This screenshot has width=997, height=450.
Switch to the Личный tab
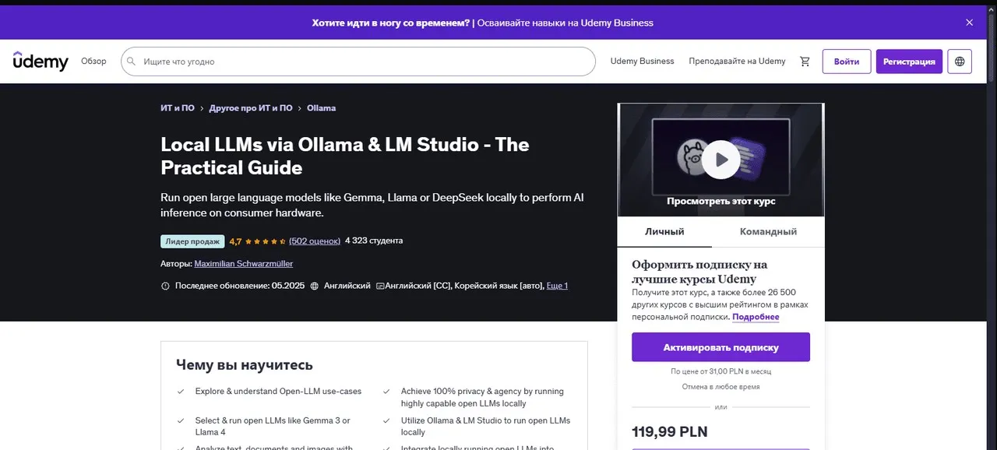pos(664,232)
